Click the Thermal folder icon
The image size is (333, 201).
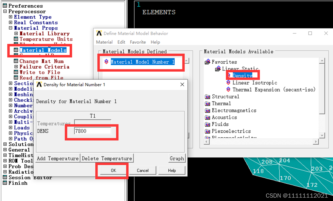point(207,104)
